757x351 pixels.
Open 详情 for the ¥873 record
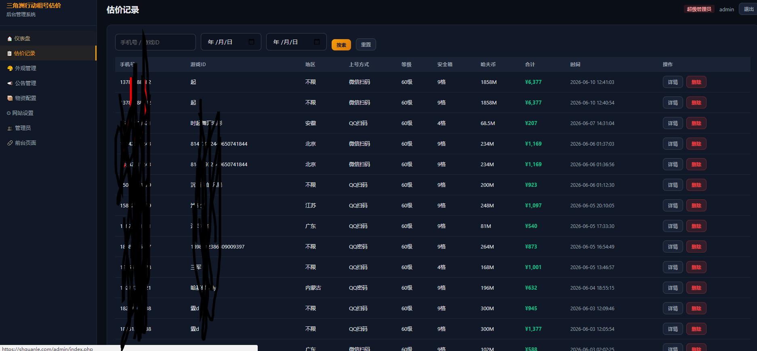click(673, 247)
